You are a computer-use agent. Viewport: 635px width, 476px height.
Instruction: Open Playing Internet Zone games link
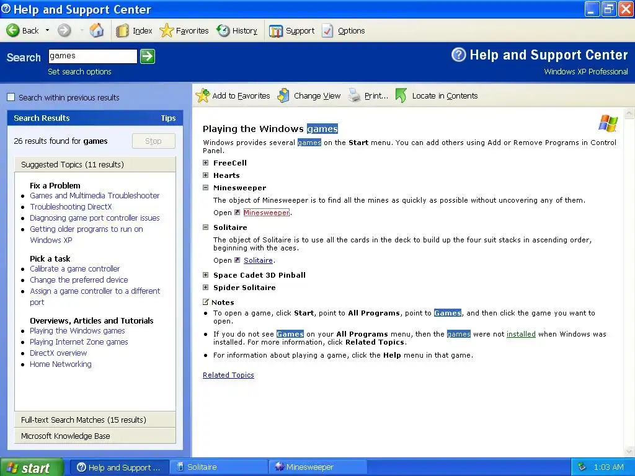click(79, 342)
